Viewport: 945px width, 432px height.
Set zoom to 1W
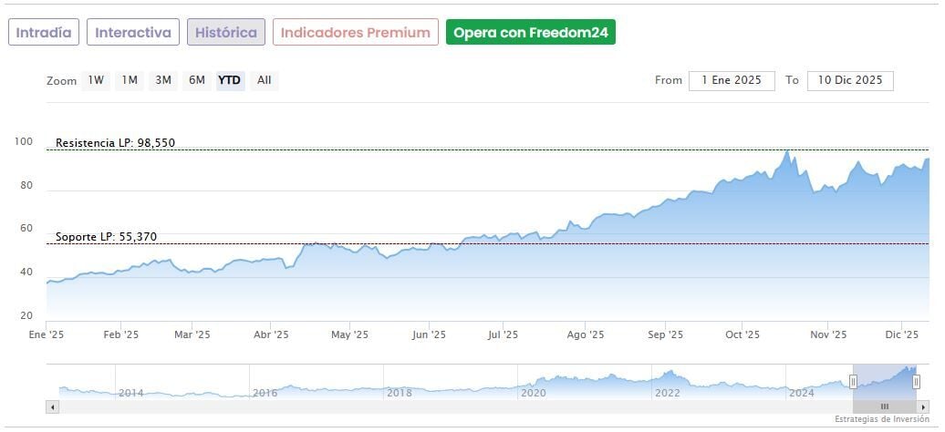96,80
